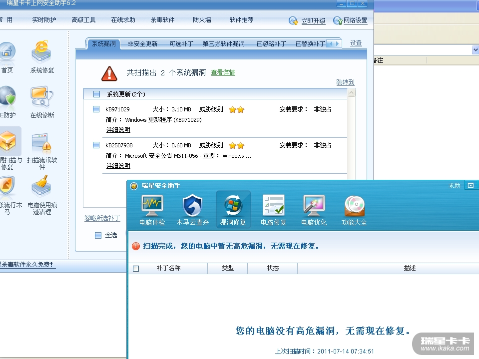This screenshot has width=479, height=359.
Task: Open the 软件推荐 (Software Recommendations) menu
Action: tap(241, 20)
